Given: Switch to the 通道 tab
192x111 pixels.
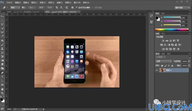Looking at the screenshot, I should 163,54.
